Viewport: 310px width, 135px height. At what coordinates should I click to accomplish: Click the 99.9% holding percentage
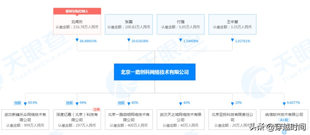tap(33, 103)
